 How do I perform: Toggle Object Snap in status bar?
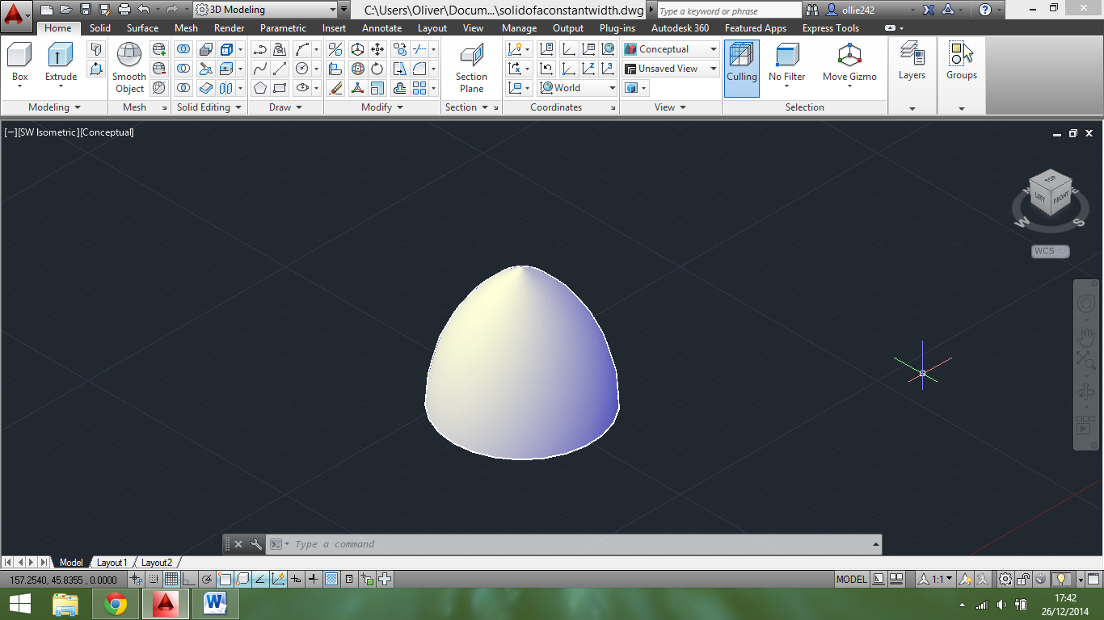[225, 579]
